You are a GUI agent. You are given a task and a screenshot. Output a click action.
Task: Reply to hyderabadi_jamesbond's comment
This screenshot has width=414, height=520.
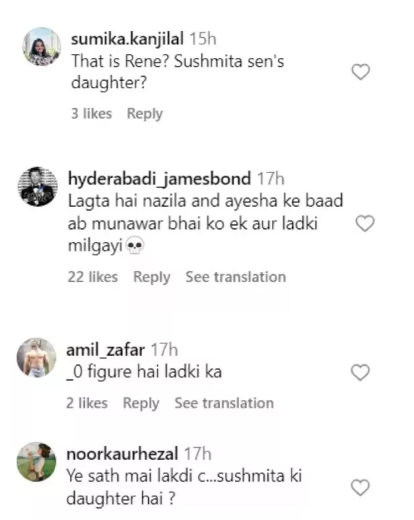tap(151, 277)
